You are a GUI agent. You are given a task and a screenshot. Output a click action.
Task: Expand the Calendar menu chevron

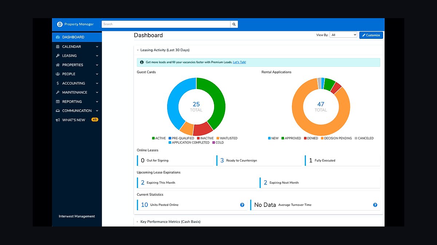[x=97, y=46]
